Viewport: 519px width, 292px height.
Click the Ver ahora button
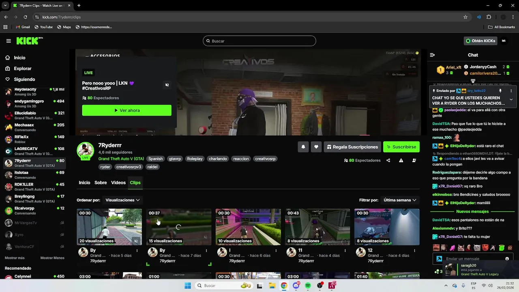click(x=127, y=110)
